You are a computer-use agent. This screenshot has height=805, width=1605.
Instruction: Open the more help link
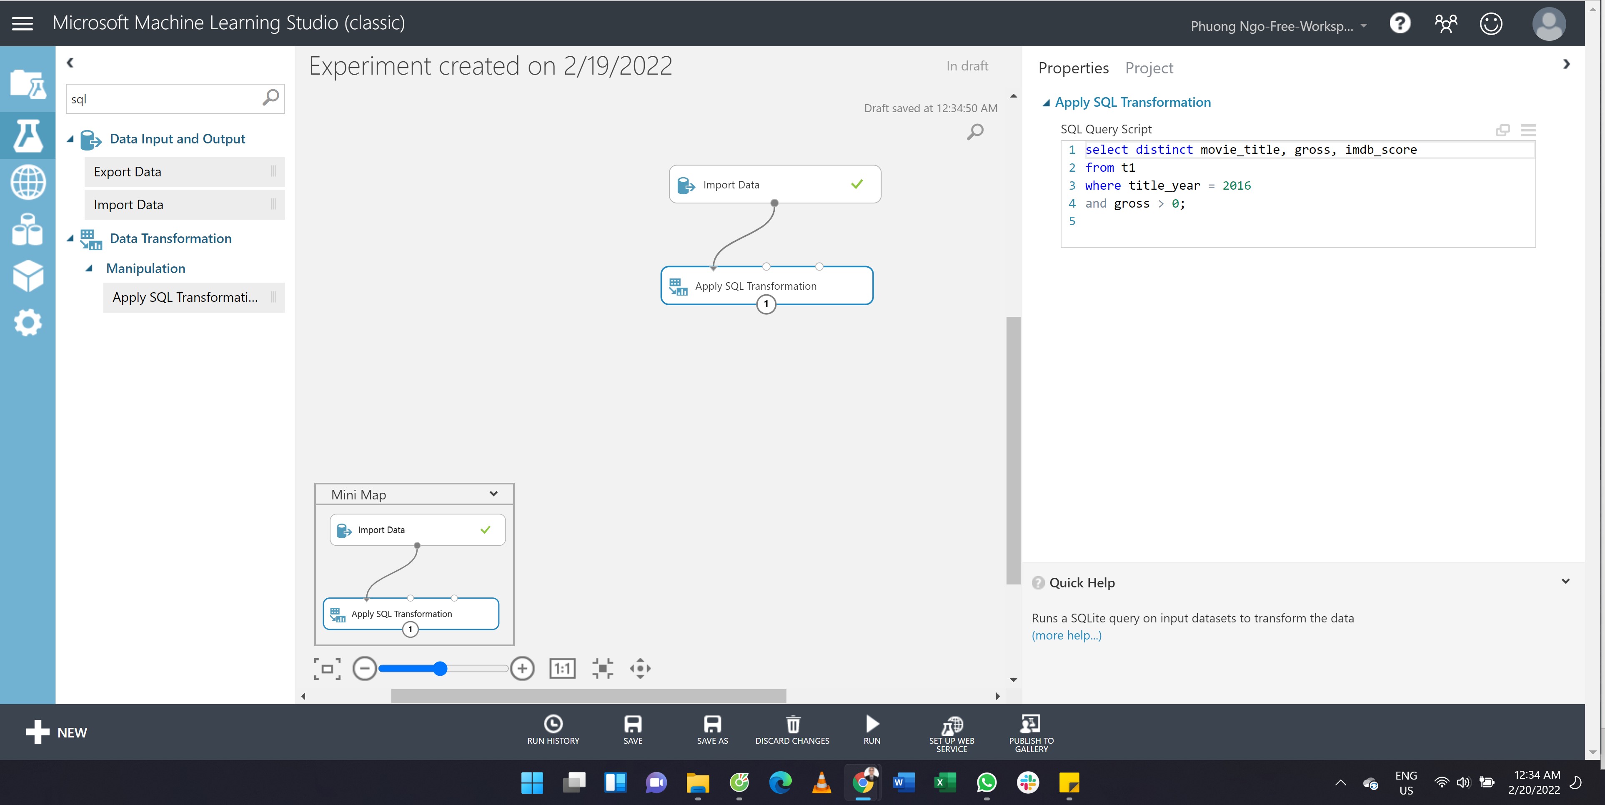click(1066, 635)
